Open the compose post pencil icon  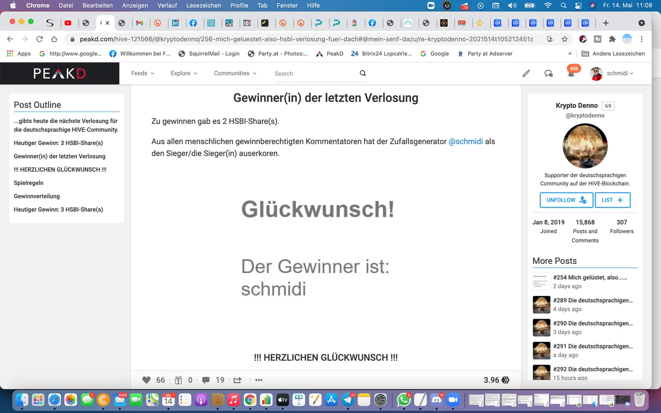coord(526,73)
